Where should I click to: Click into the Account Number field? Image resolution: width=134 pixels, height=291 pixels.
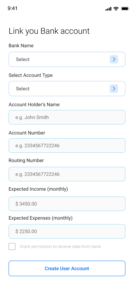67,145
